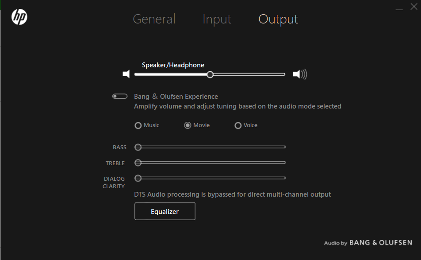Click the DIALOG CLARITY label

[x=114, y=182]
